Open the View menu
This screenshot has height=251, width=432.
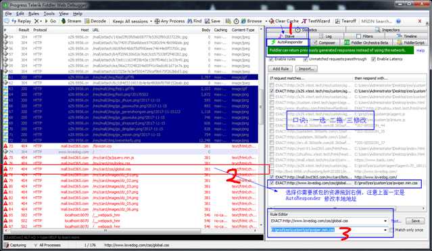(64, 14)
